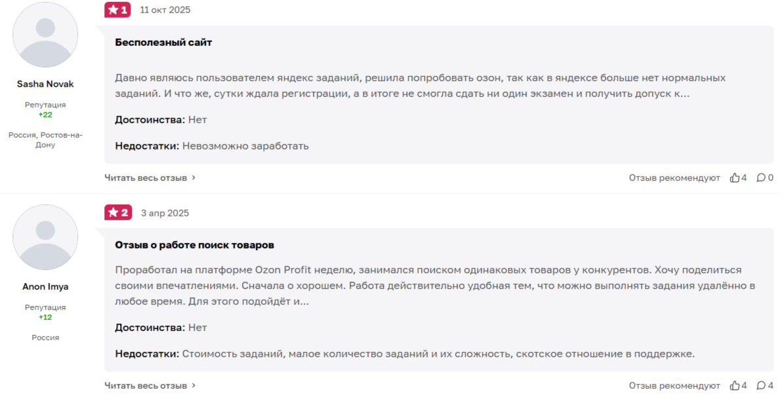Click the thumbs-up icon under the first review
Screen dimensions: 782x396
735,177
